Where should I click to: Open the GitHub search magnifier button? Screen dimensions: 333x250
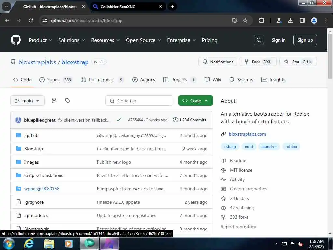259,40
